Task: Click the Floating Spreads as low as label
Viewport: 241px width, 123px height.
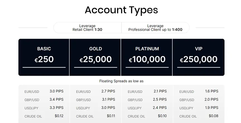Action: point(121,81)
